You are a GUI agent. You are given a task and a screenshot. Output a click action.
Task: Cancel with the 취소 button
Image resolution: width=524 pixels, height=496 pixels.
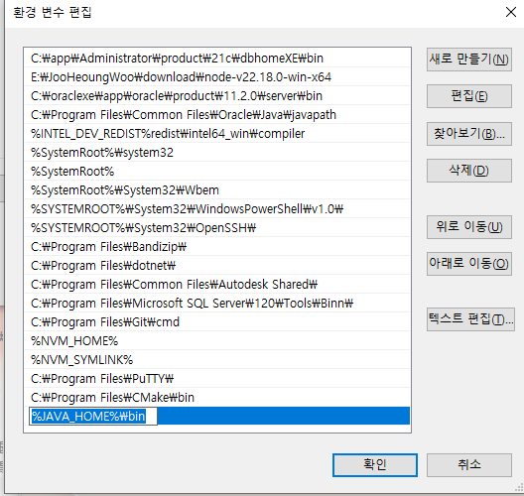[468, 465]
